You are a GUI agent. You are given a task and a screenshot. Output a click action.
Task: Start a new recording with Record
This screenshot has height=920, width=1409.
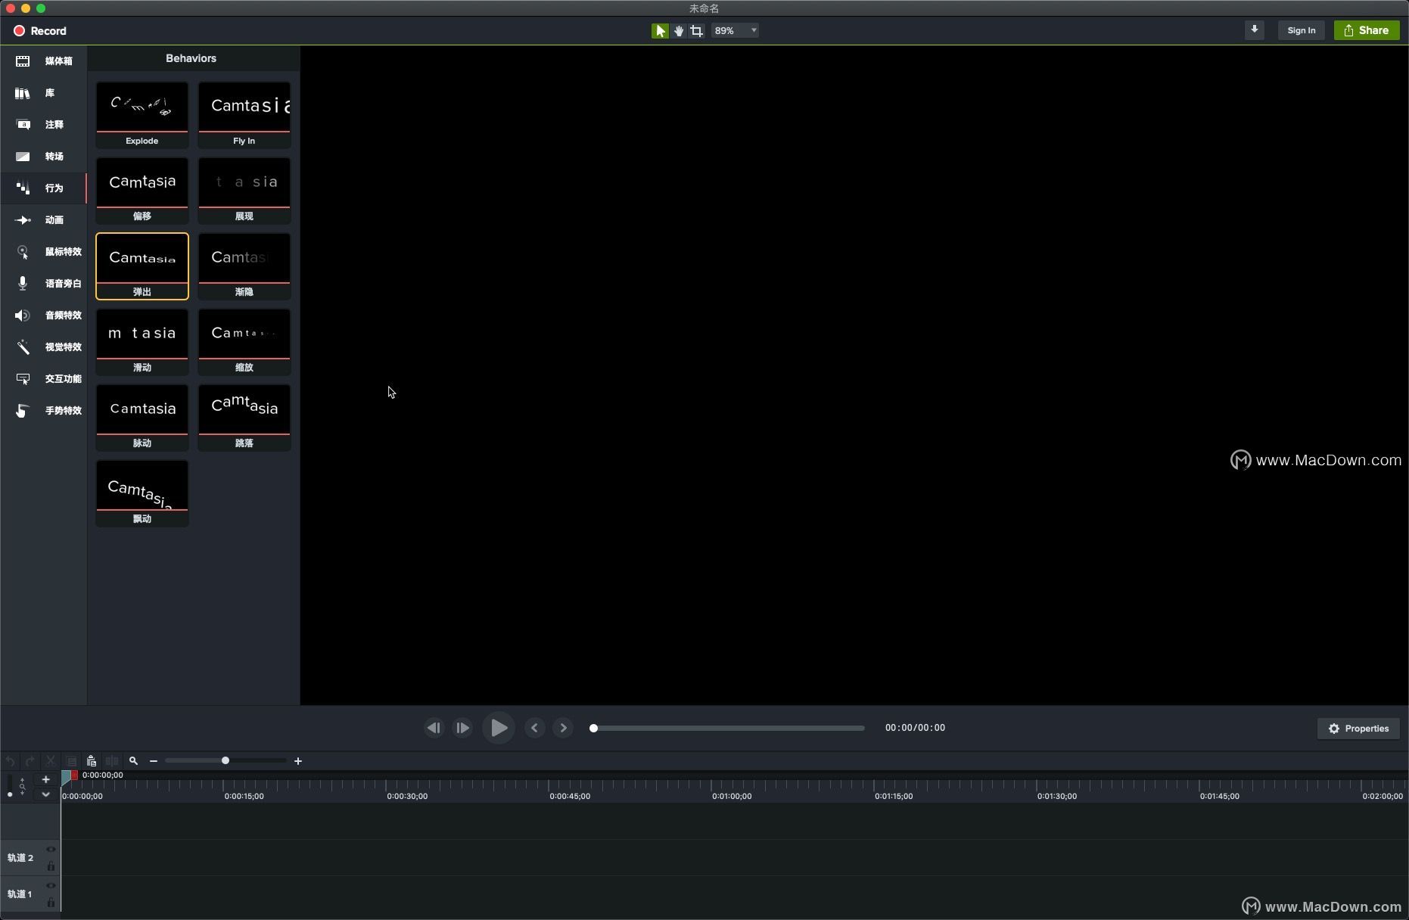39,31
